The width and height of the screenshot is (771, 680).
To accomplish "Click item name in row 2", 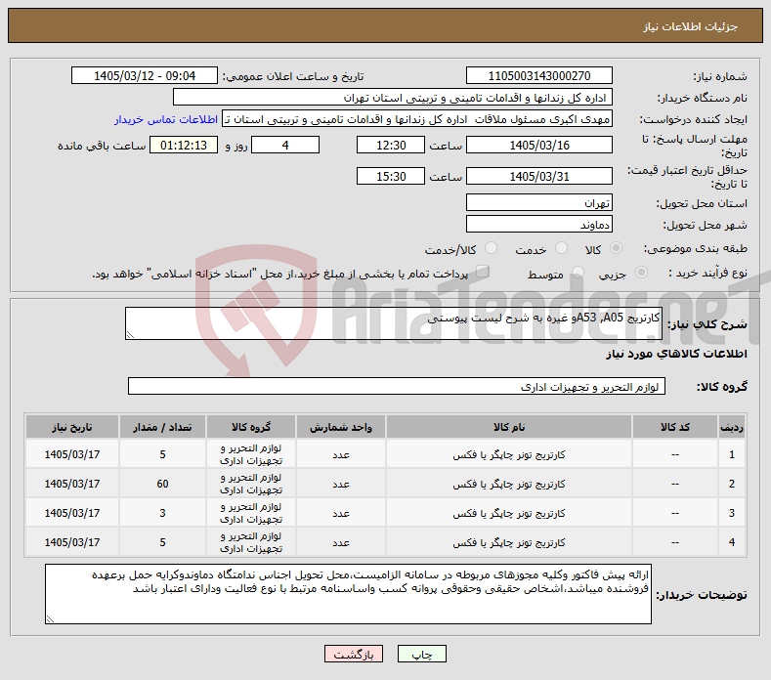I will tap(509, 485).
